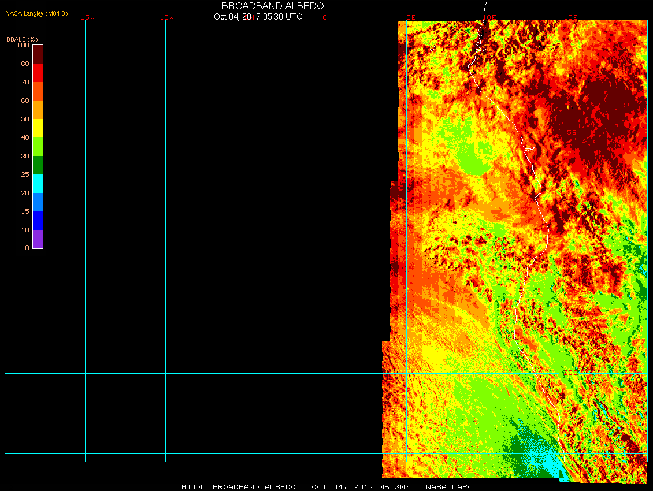The width and height of the screenshot is (653, 491).
Task: Click 'BROADBAND ALBEDO' in the footer caption
Action: pos(254,487)
